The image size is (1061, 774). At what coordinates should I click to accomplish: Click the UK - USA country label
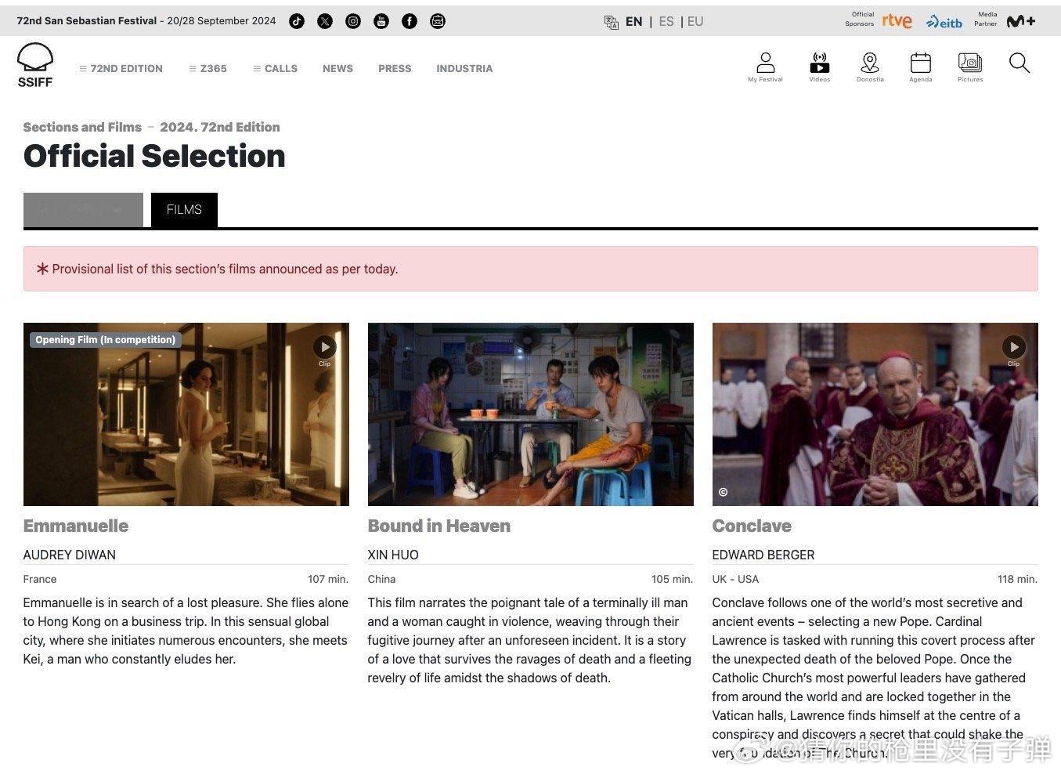pos(735,579)
